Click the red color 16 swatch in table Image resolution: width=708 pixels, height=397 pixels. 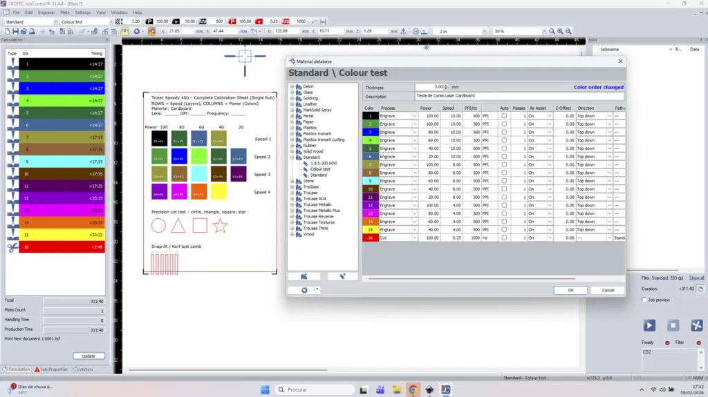[x=371, y=238]
